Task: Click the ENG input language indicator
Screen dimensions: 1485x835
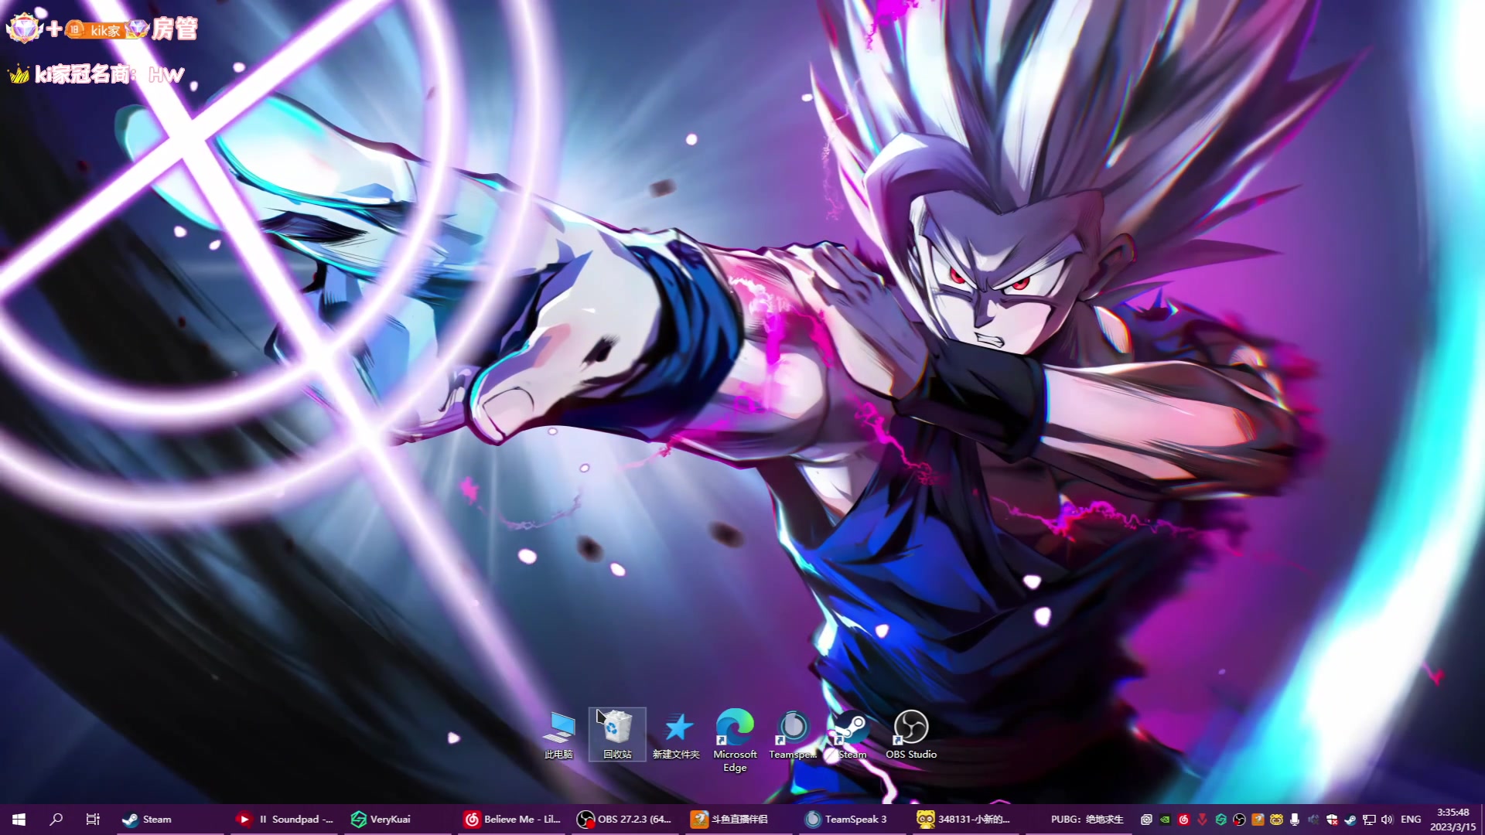Action: [1411, 820]
